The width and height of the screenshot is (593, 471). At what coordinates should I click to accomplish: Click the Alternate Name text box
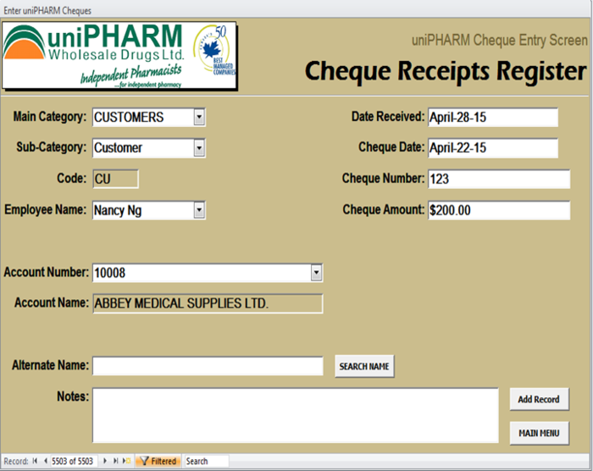(x=208, y=366)
